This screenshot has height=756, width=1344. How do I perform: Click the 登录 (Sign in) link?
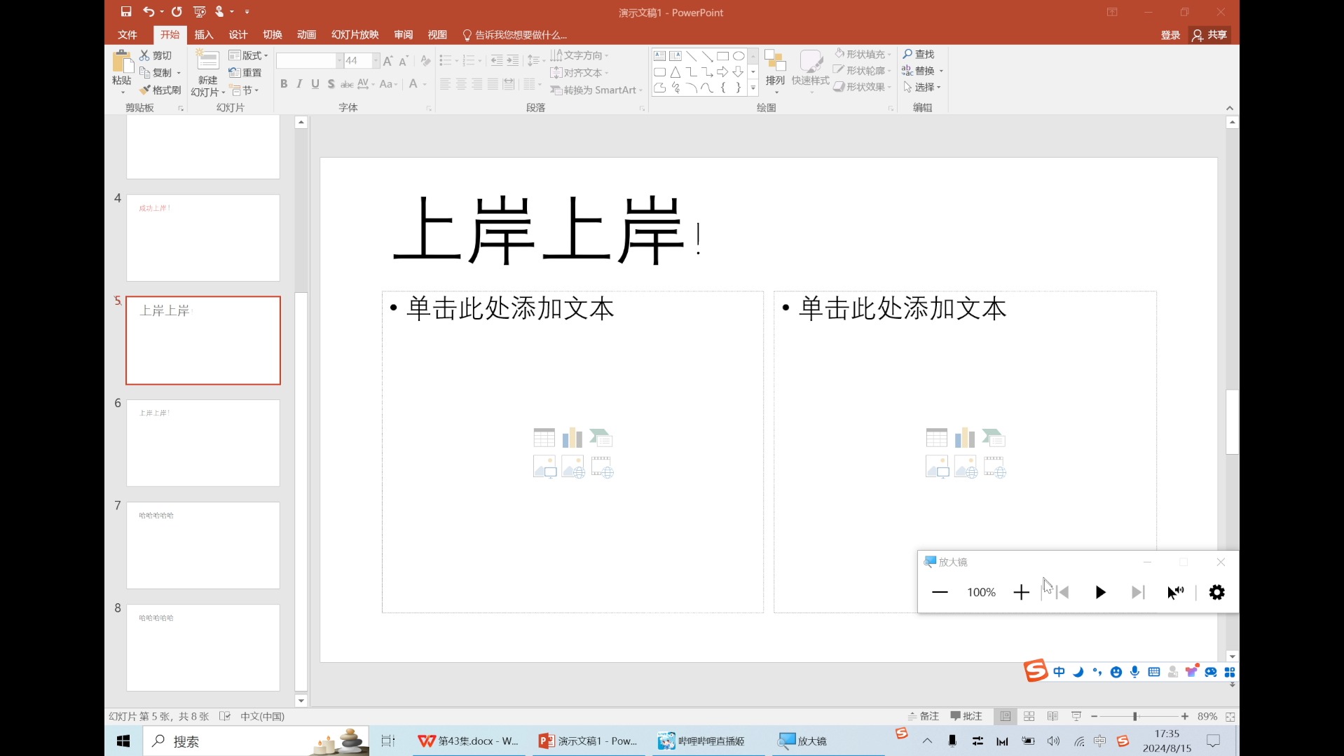pos(1170,34)
